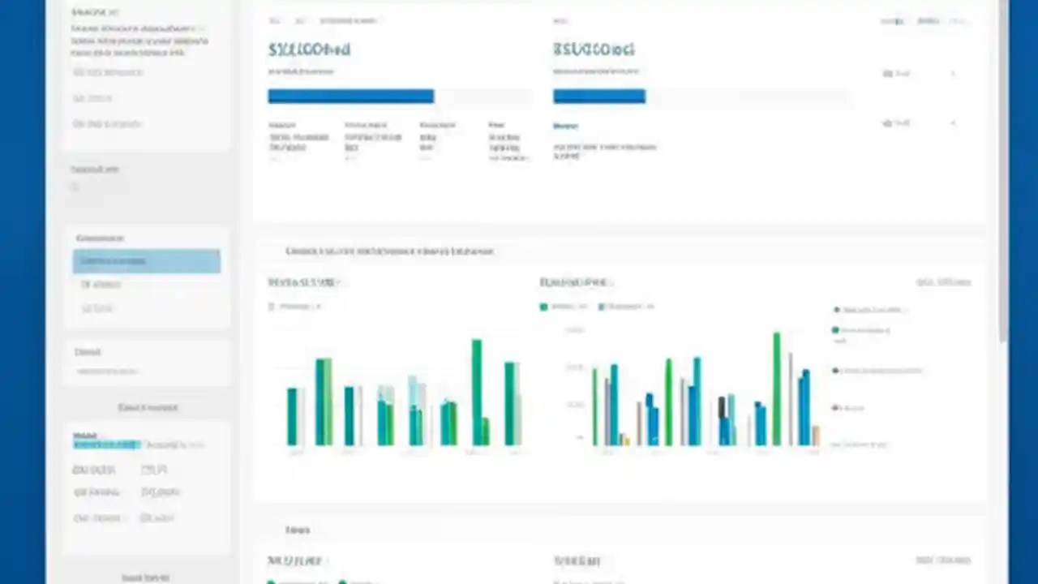Viewport: 1038px width, 584px height.
Task: Select the first filter icon in the sidebar
Action: point(77,72)
